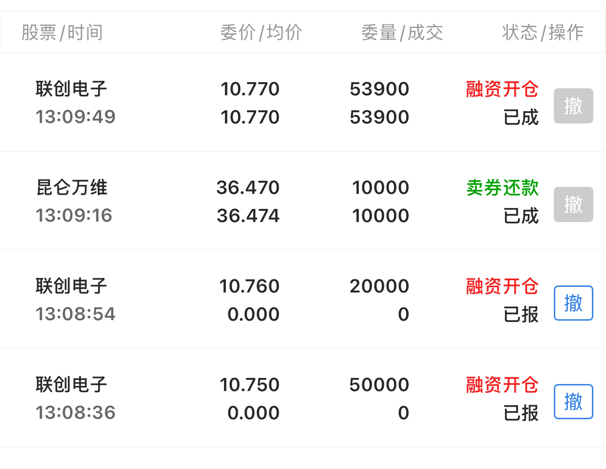Select the 委量/成交 column header
Viewport: 606px width, 469px height.
402,32
